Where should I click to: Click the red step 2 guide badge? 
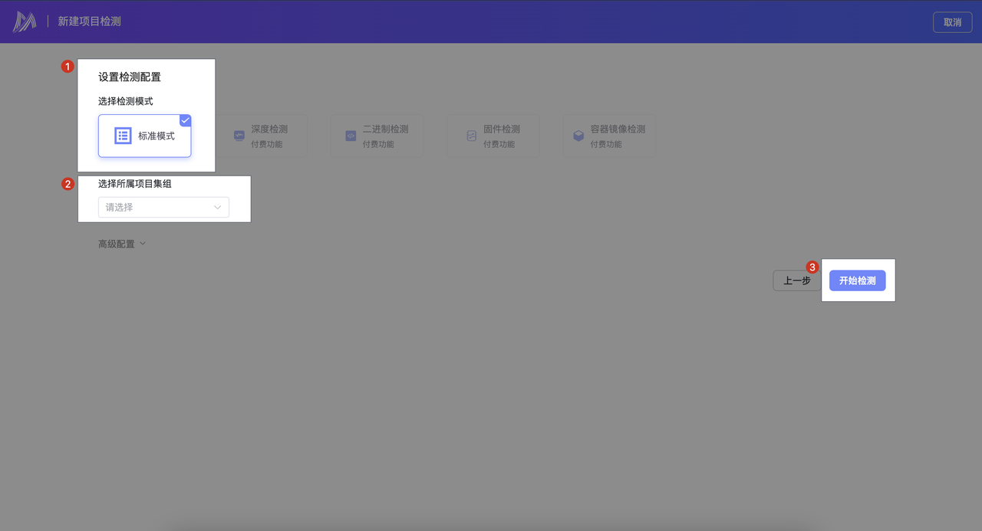(68, 184)
